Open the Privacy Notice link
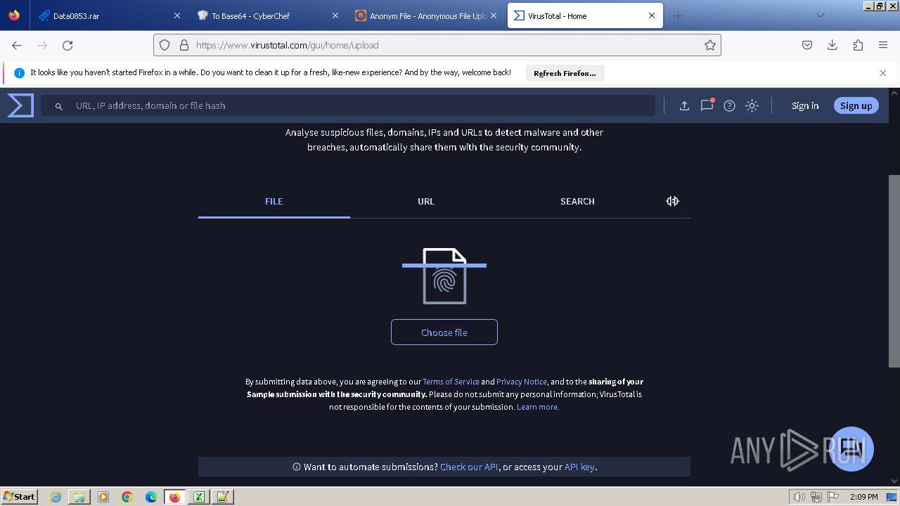The height and width of the screenshot is (506, 900). pyautogui.click(x=522, y=382)
